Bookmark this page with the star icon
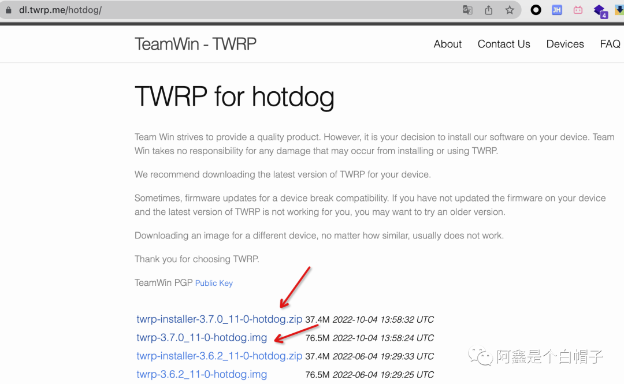This screenshot has width=624, height=384. point(510,10)
